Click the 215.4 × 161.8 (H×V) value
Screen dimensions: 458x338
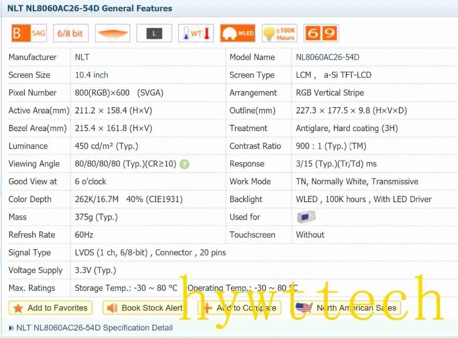(x=113, y=129)
